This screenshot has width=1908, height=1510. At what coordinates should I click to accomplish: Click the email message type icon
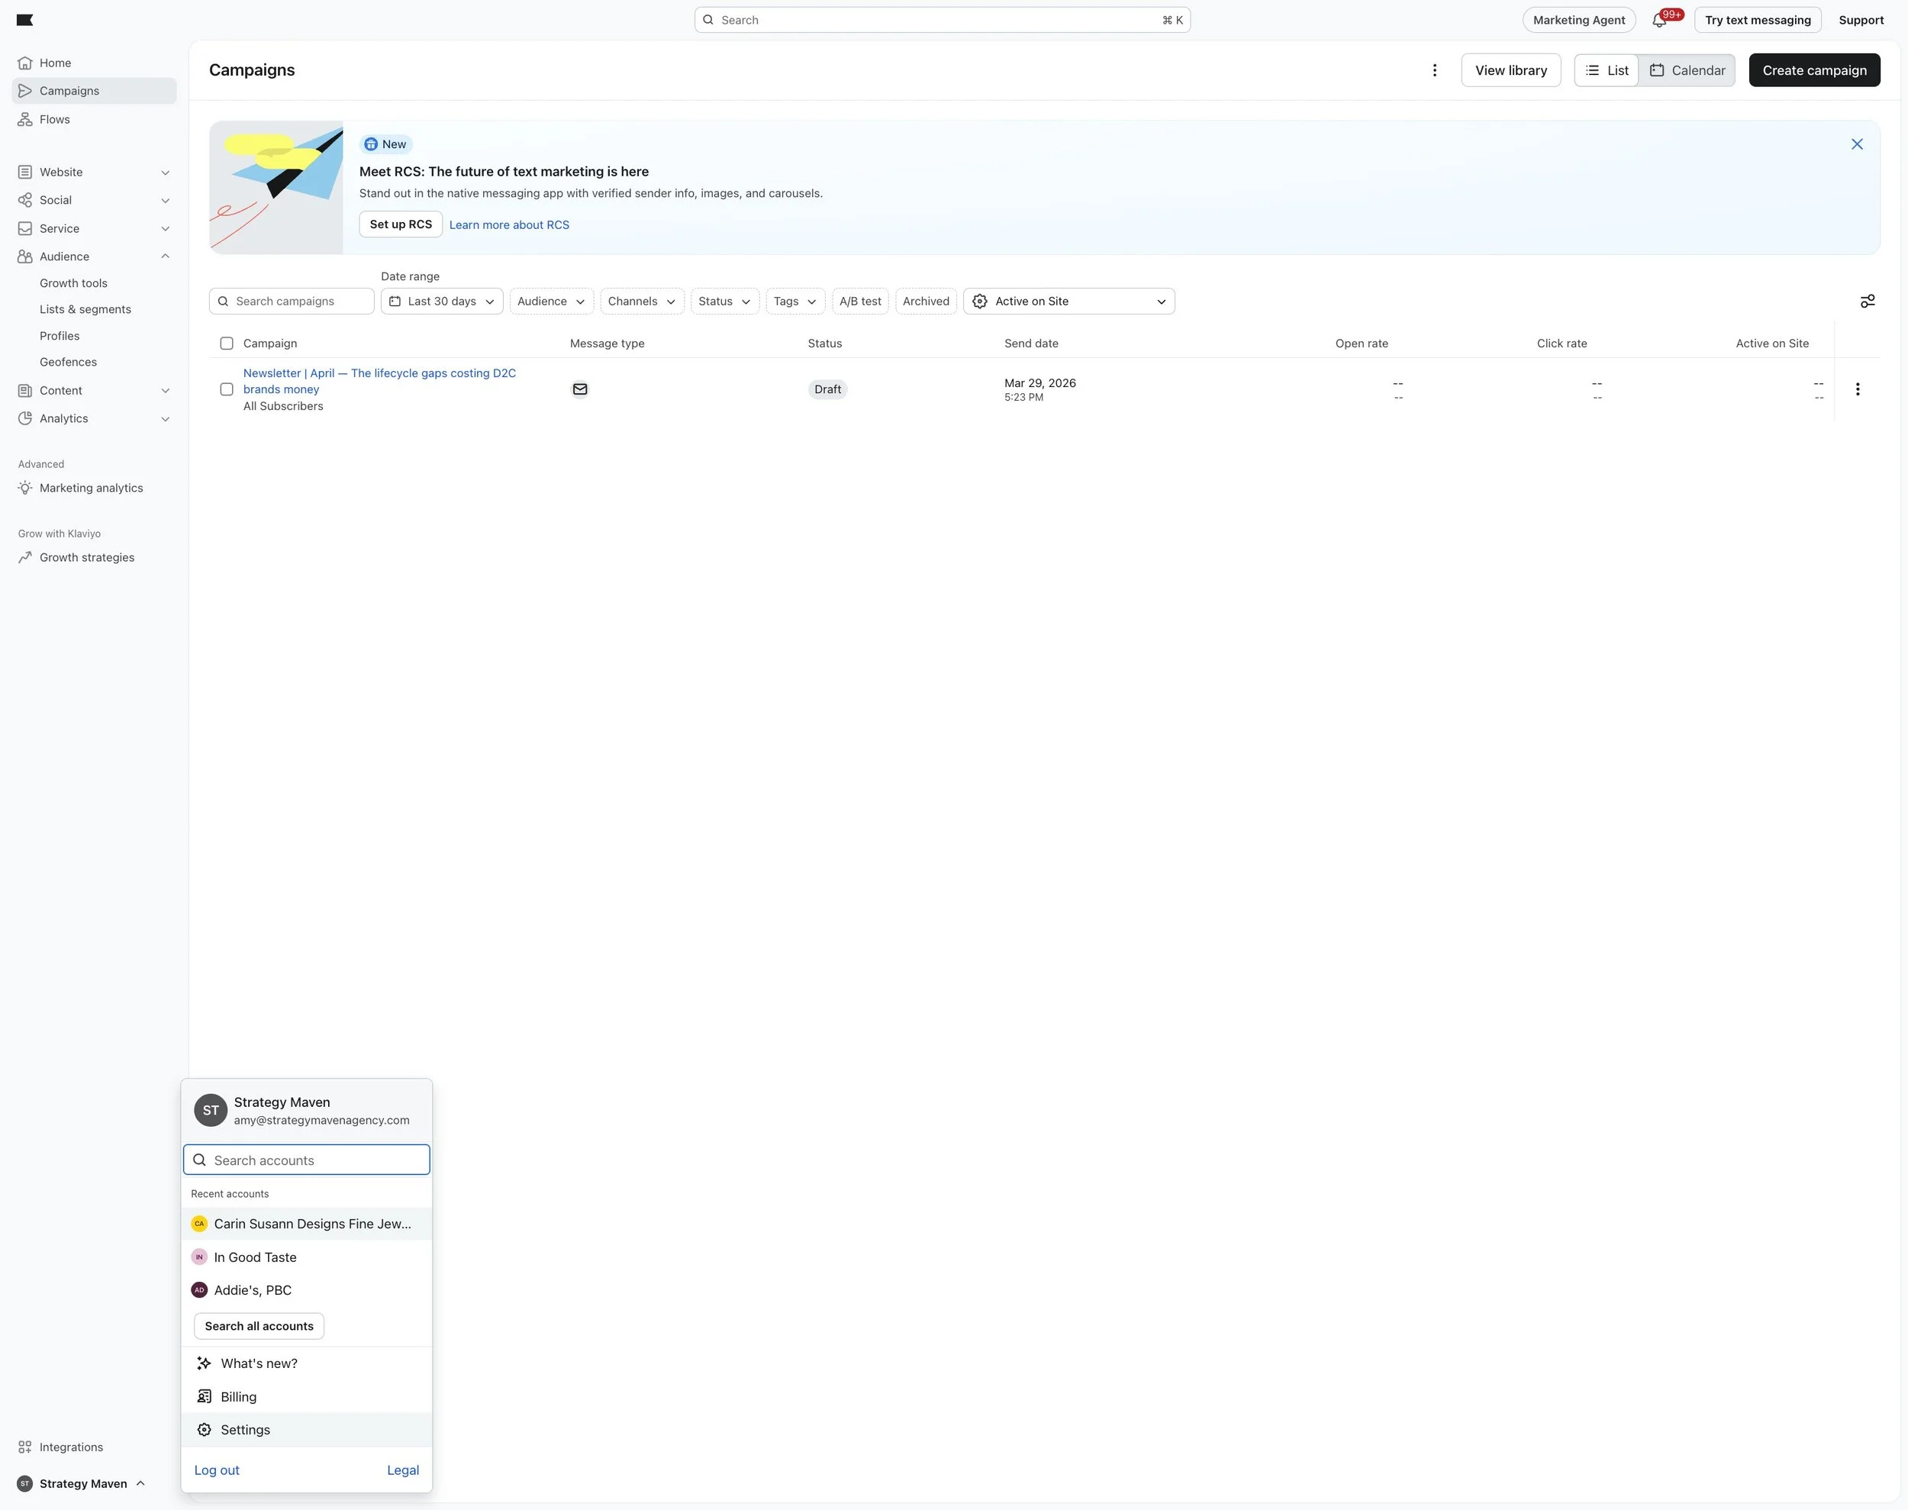580,389
